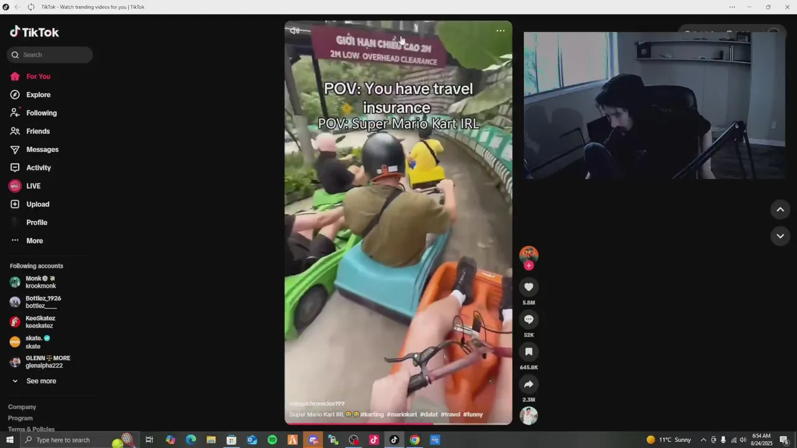This screenshot has height=448, width=797.
Task: Open Microsoft Edge from the taskbar
Action: [x=191, y=440]
